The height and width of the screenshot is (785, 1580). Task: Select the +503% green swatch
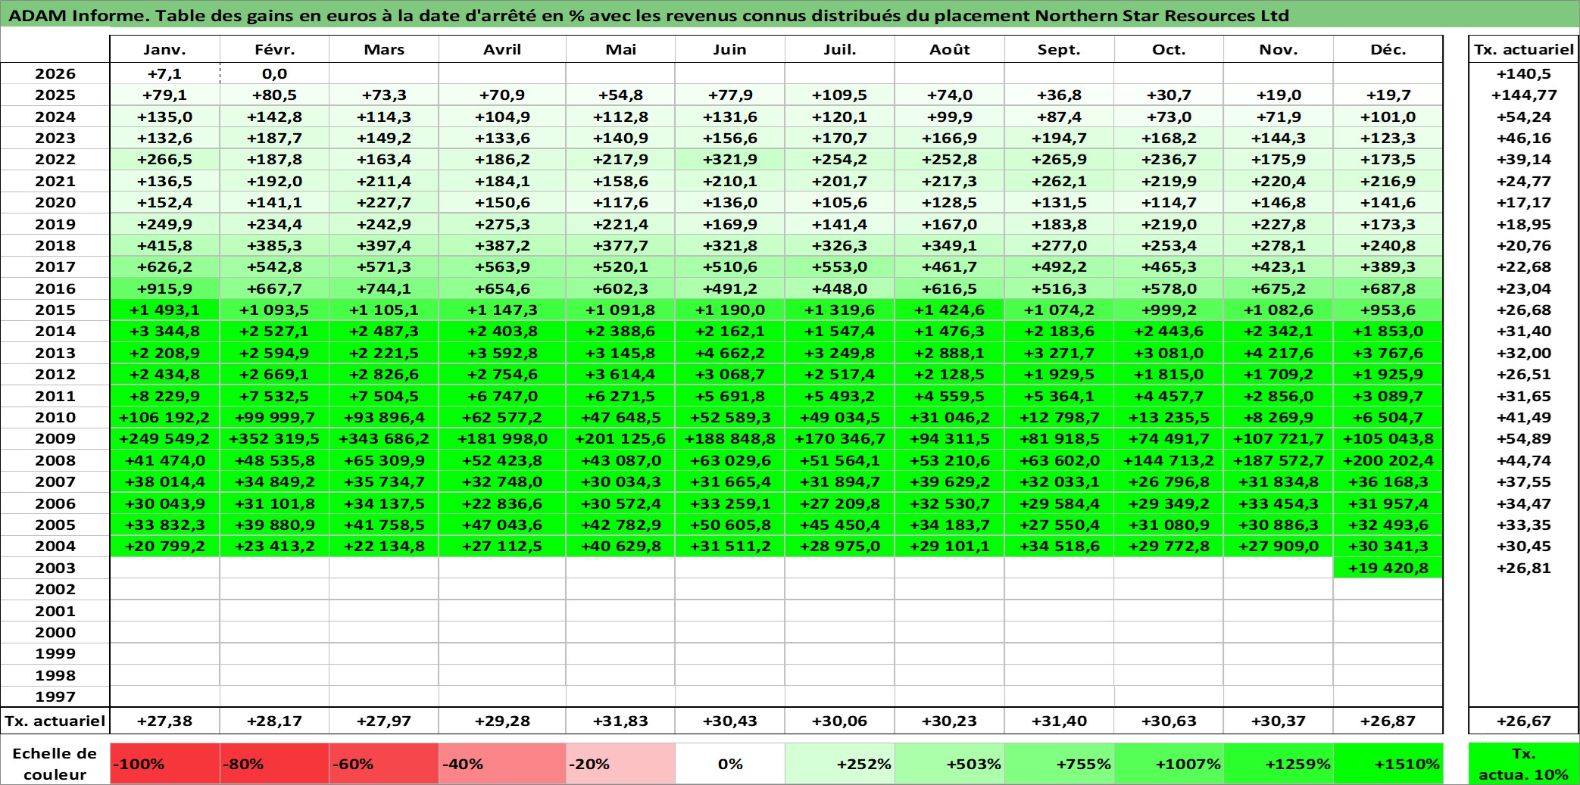click(950, 764)
